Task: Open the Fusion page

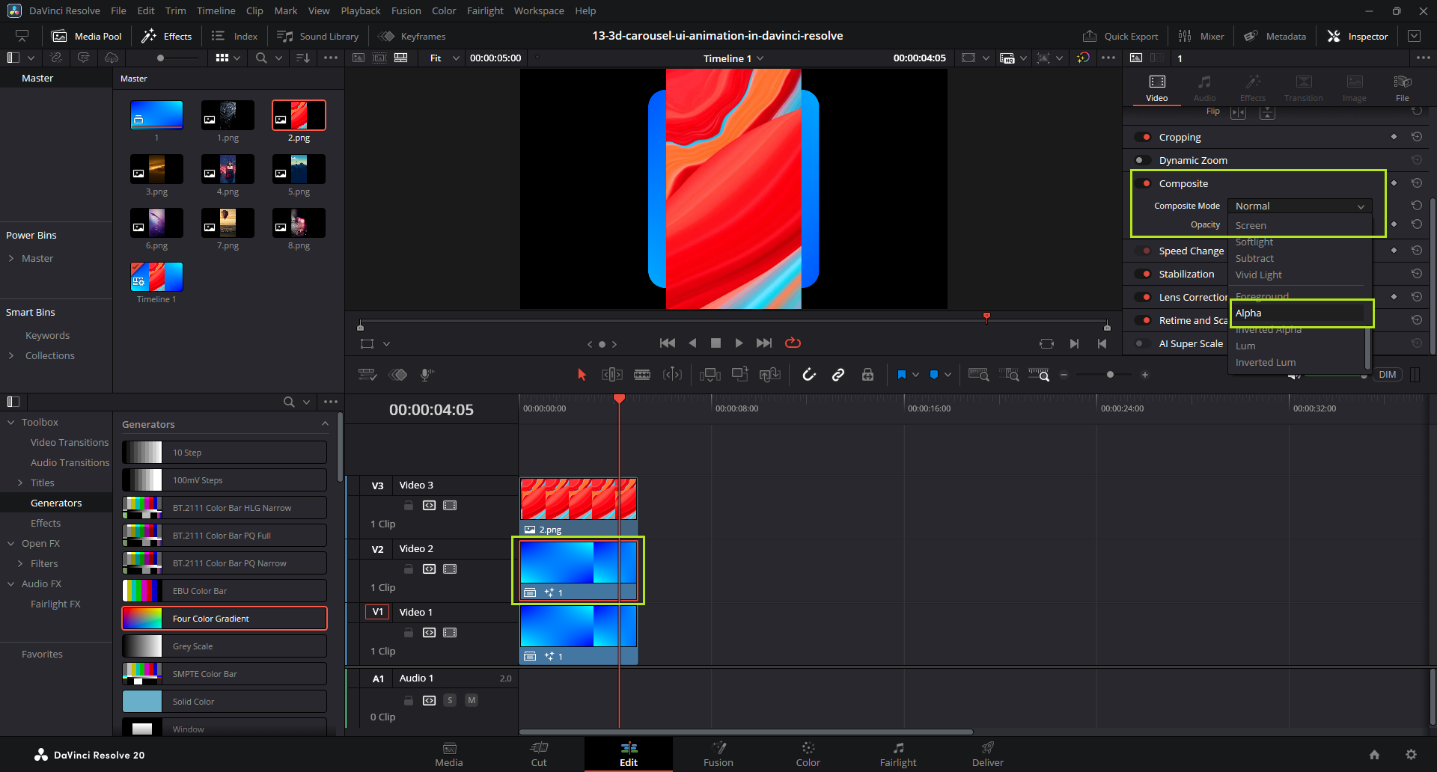Action: click(718, 753)
